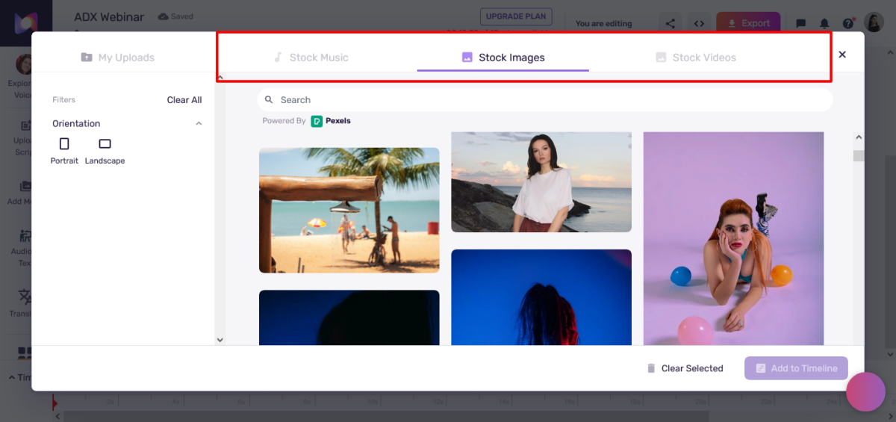Click Clear Selected button
Image resolution: width=896 pixels, height=422 pixels.
pos(685,368)
